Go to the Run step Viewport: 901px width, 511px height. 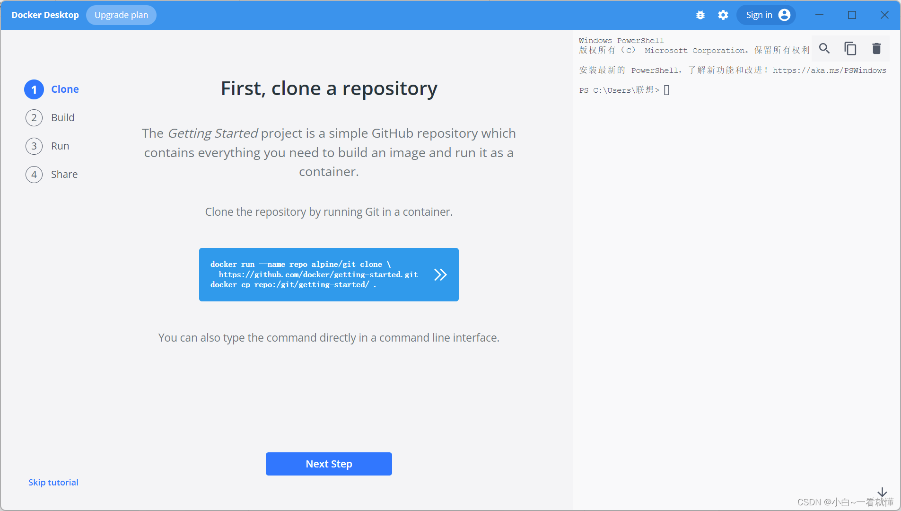pos(60,146)
